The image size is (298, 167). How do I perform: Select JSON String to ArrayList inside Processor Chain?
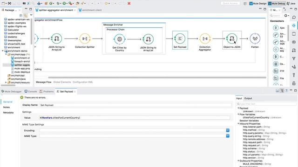click(148, 39)
